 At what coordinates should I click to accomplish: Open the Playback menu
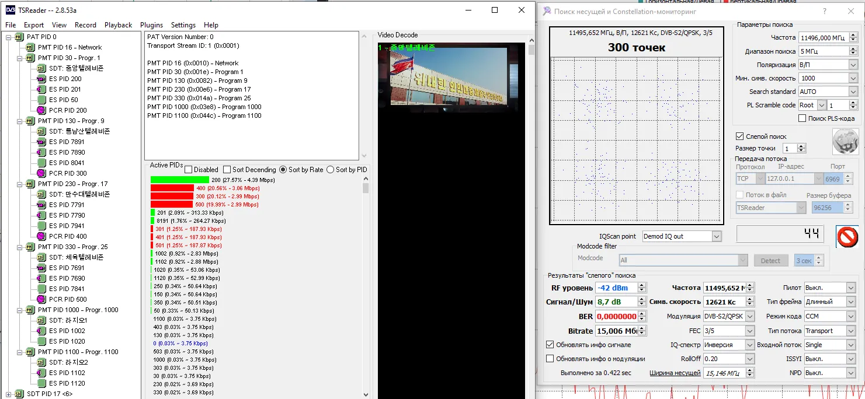(118, 25)
